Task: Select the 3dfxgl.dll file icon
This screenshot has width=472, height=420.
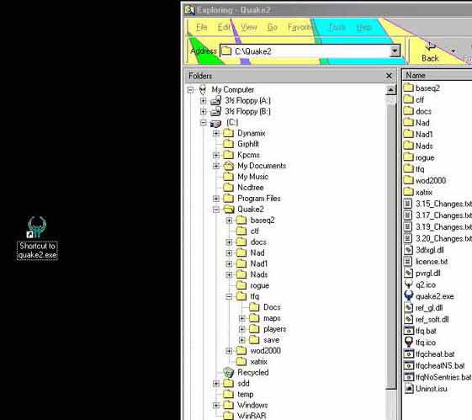Action: point(409,250)
